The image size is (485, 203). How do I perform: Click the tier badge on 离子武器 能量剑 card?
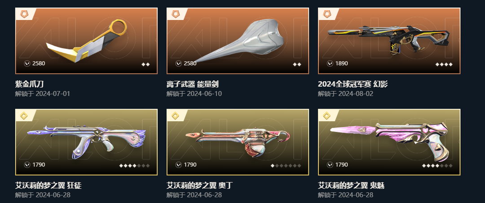pyautogui.click(x=176, y=14)
